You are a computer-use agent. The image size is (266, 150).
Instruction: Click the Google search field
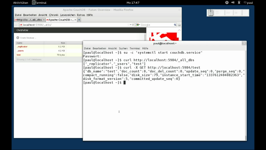157,25
